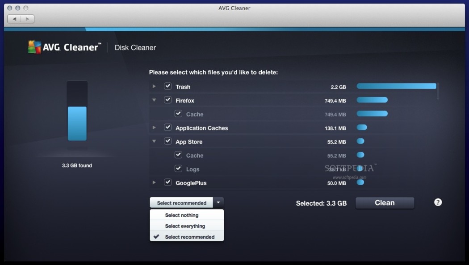Toggle the Cache checkbox under Firefox
469x265 pixels.
[x=178, y=114]
